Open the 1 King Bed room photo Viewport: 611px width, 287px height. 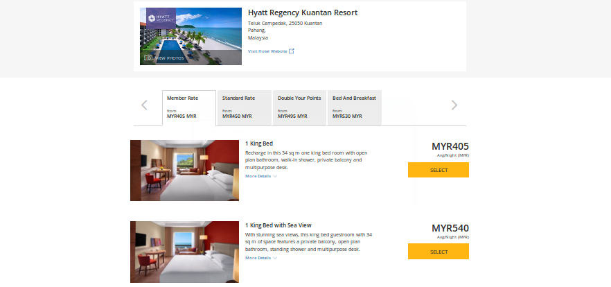coord(184,171)
